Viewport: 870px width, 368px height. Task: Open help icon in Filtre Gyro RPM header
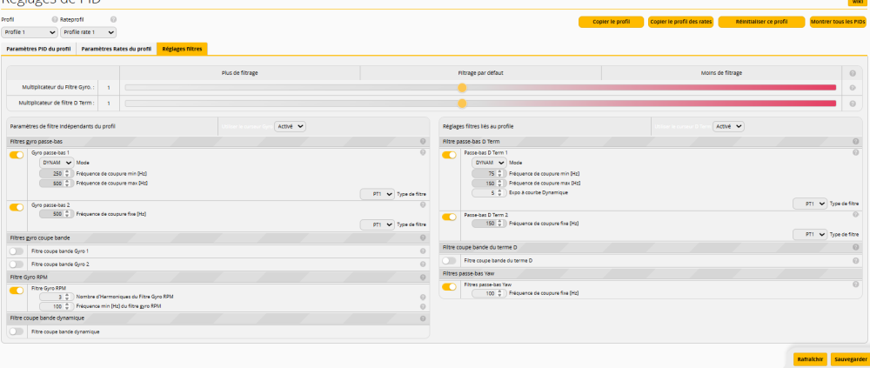tap(423, 277)
